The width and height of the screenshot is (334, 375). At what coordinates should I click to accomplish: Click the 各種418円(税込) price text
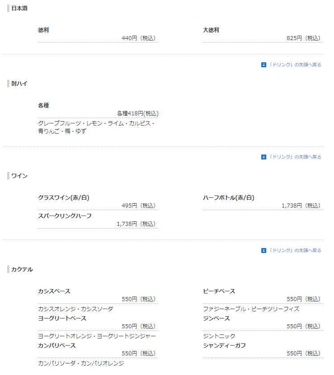(137, 114)
